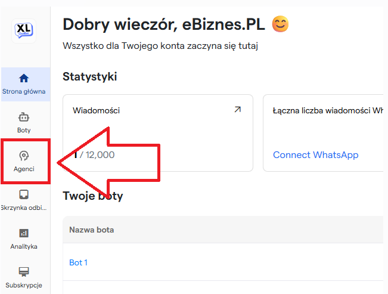Click the inbox tray icon
Image resolution: width=388 pixels, height=294 pixels.
coord(24,194)
